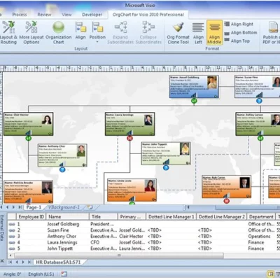Click red circle under Laura Jennings card

pos(129,138)
